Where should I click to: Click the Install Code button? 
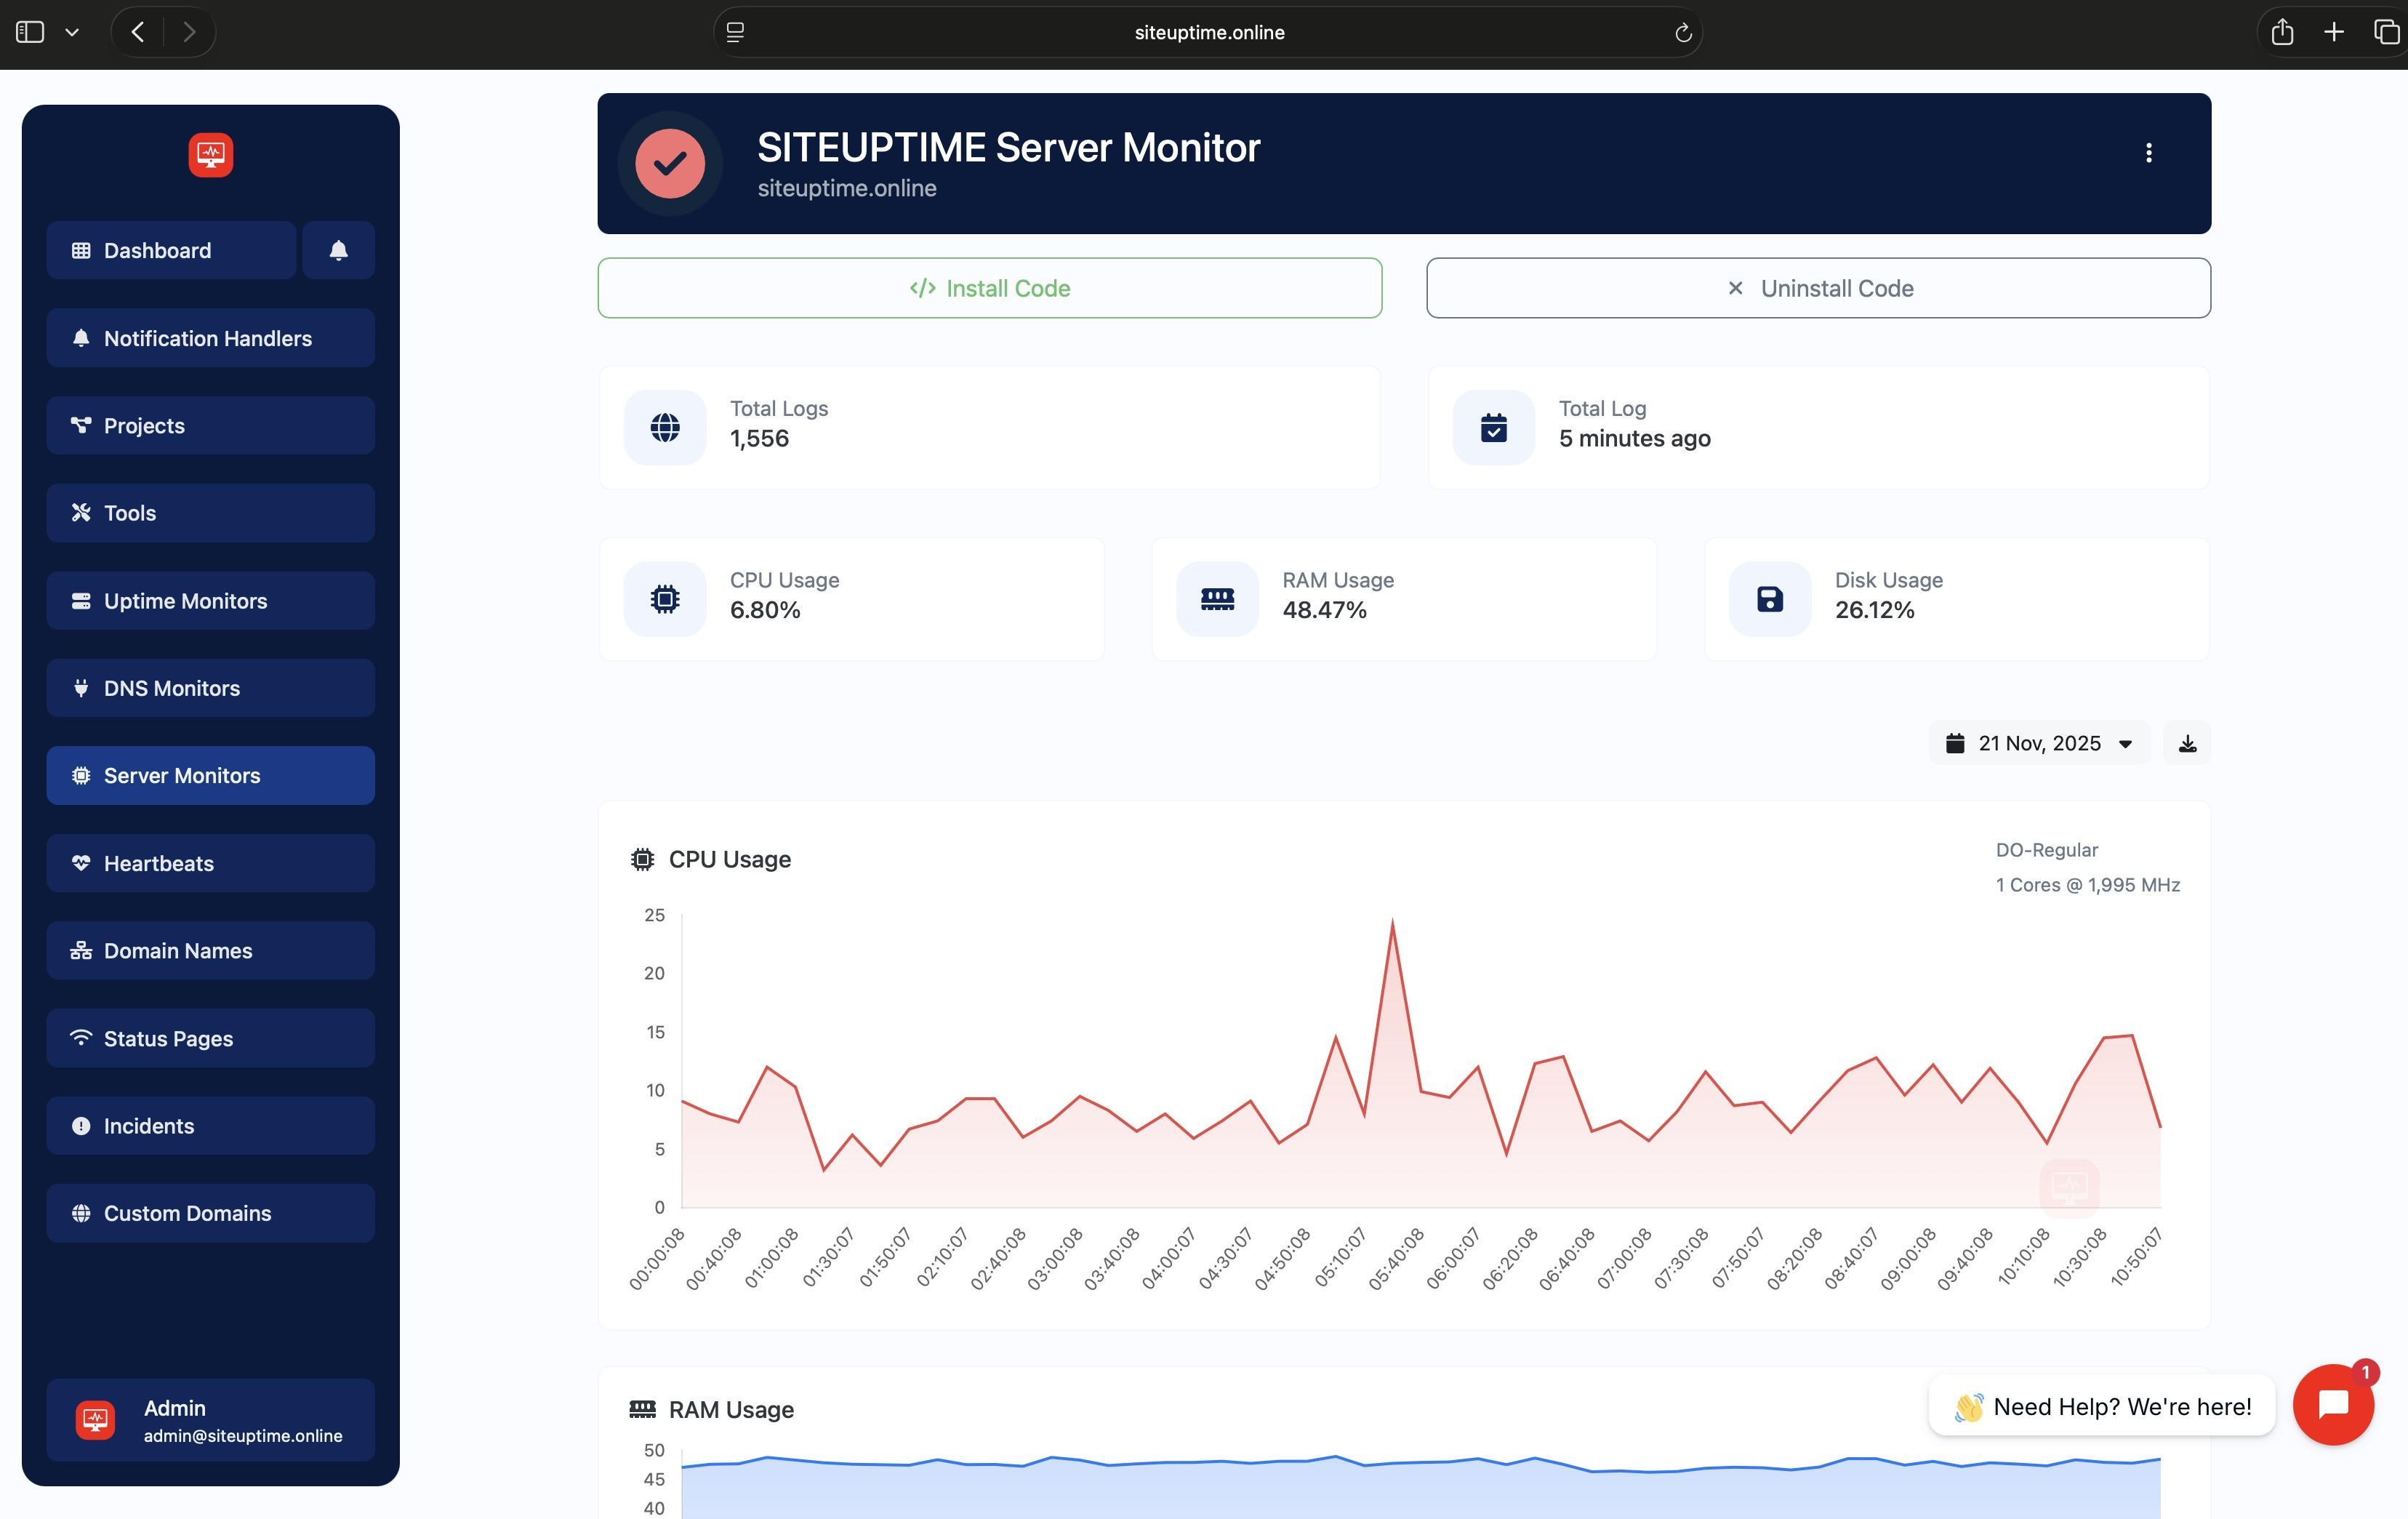click(989, 288)
